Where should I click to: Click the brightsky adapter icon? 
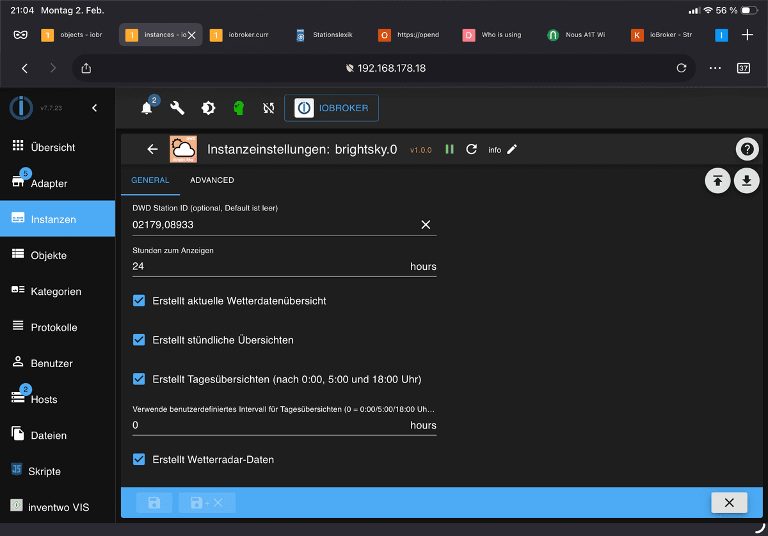[183, 149]
